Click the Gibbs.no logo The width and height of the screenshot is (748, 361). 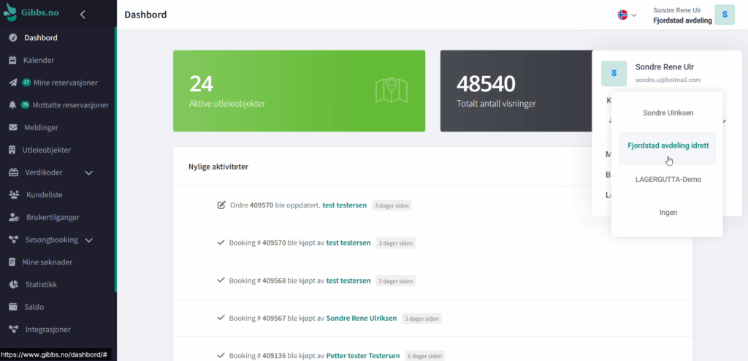(x=31, y=12)
